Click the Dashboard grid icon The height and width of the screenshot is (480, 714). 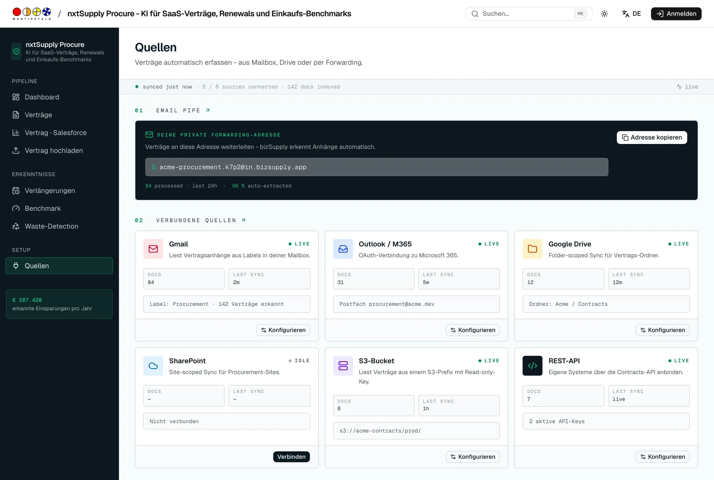click(16, 97)
